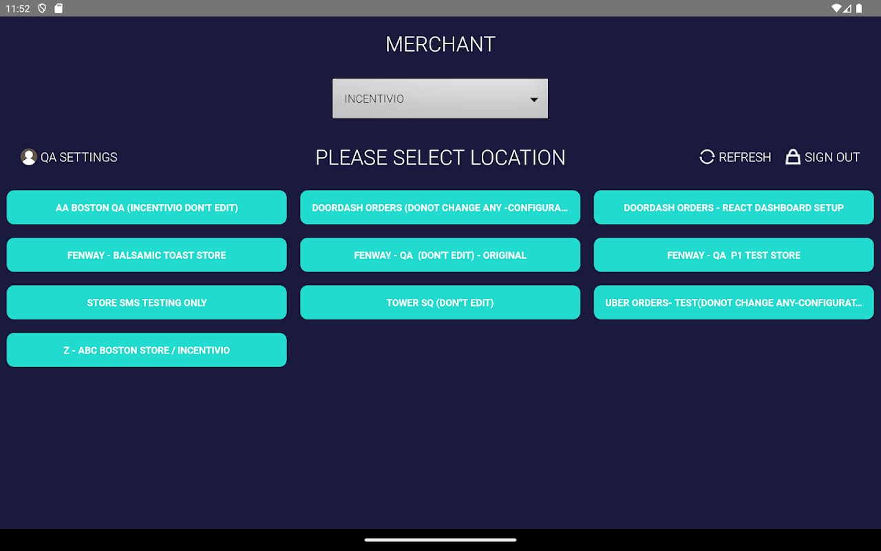The height and width of the screenshot is (551, 881).
Task: Choose FENWAY - QA P1 TEST STORE
Action: point(734,255)
